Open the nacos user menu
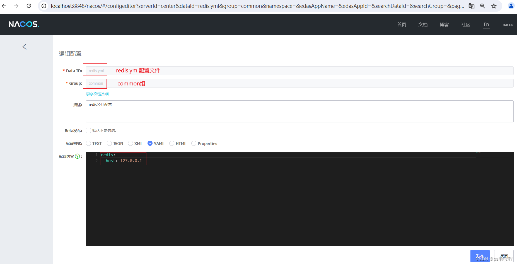517x264 pixels. (508, 25)
